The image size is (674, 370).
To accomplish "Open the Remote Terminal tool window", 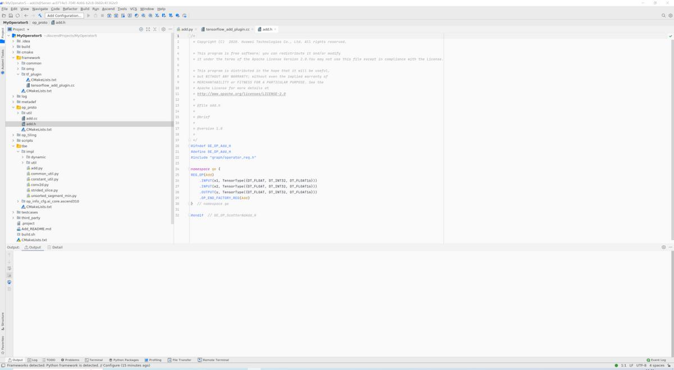I will pyautogui.click(x=213, y=360).
